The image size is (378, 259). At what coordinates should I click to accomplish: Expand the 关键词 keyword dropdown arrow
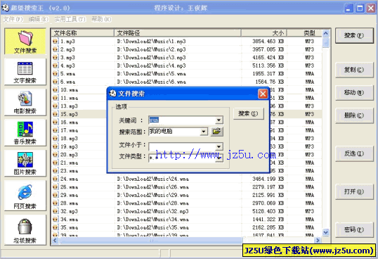point(219,120)
